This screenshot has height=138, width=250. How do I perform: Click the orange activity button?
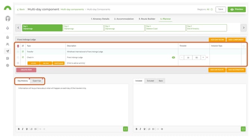click(x=34, y=63)
